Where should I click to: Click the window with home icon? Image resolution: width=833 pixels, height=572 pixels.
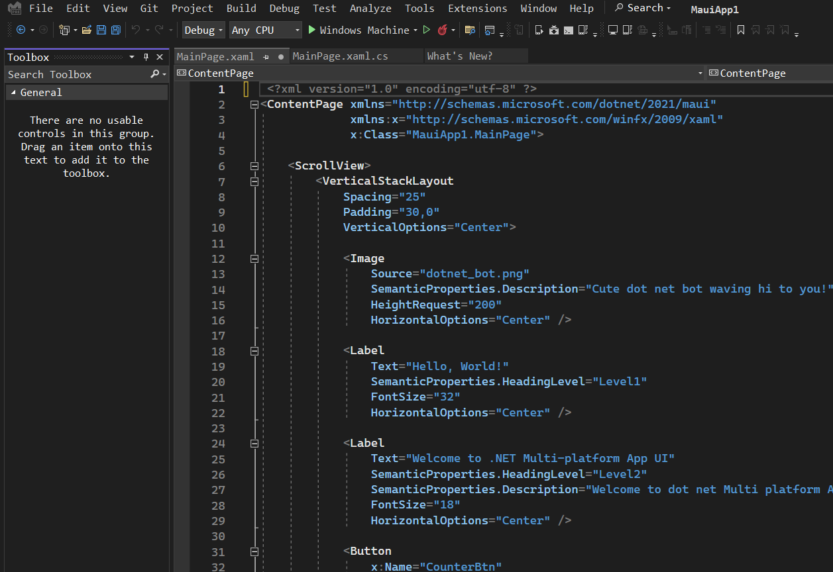click(489, 30)
